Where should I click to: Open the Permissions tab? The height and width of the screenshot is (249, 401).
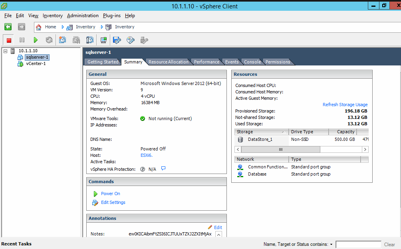coord(278,62)
